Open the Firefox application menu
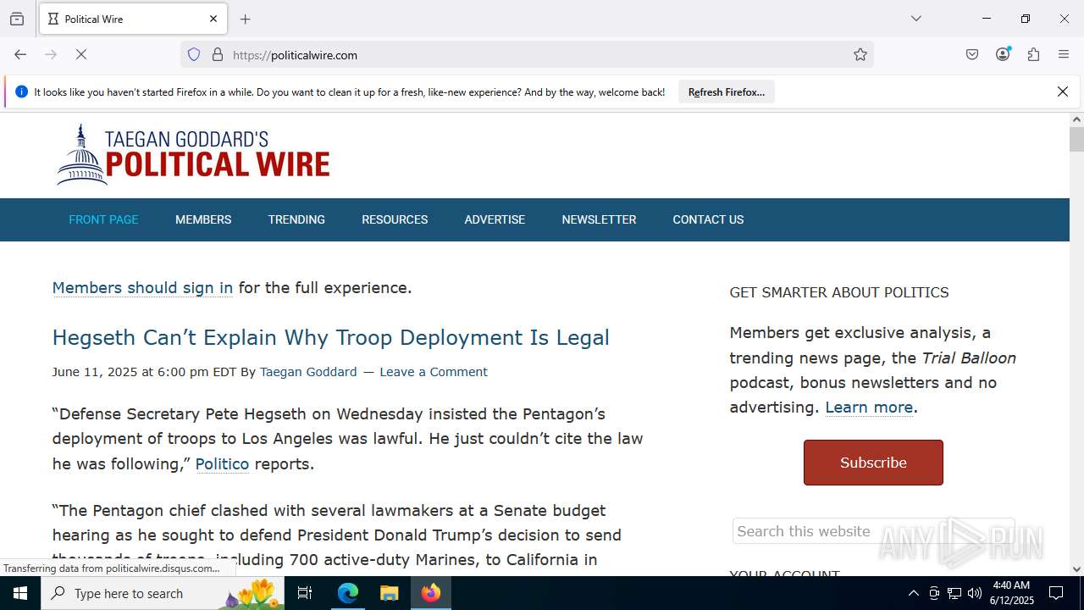The image size is (1084, 610). click(1064, 54)
